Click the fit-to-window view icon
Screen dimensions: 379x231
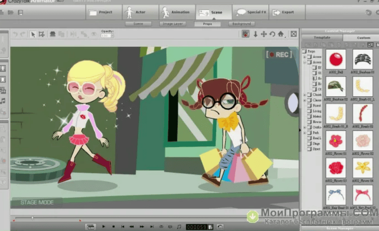pyautogui.click(x=293, y=34)
